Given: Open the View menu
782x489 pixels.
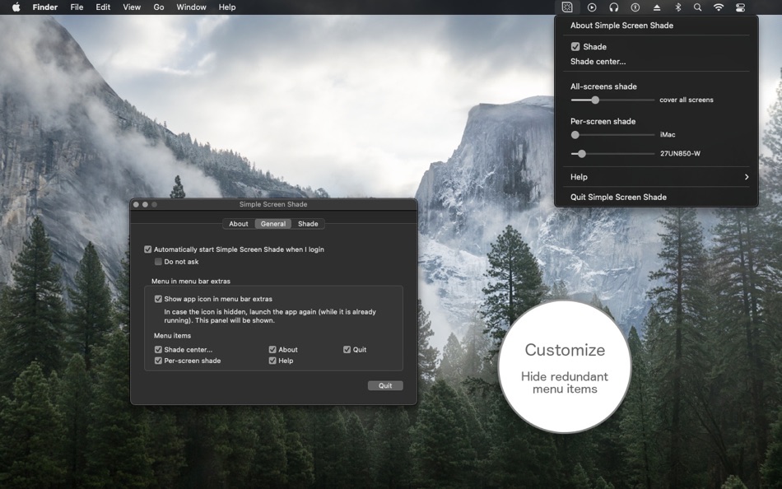Looking at the screenshot, I should pos(132,7).
